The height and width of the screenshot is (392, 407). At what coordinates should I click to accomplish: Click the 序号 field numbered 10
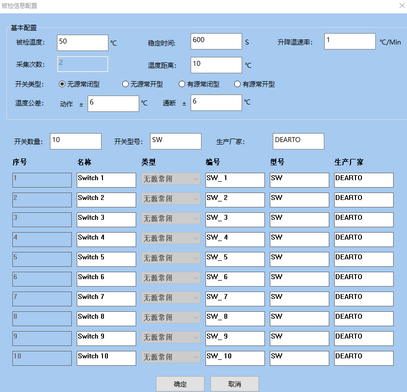coord(42,358)
